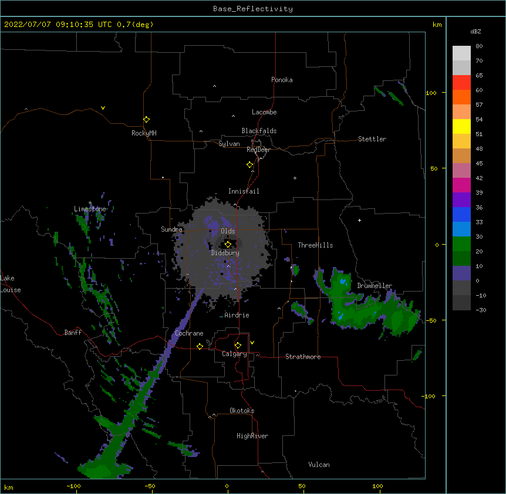Select the bright green 20-30 dBZ legend swatch

coord(461,244)
